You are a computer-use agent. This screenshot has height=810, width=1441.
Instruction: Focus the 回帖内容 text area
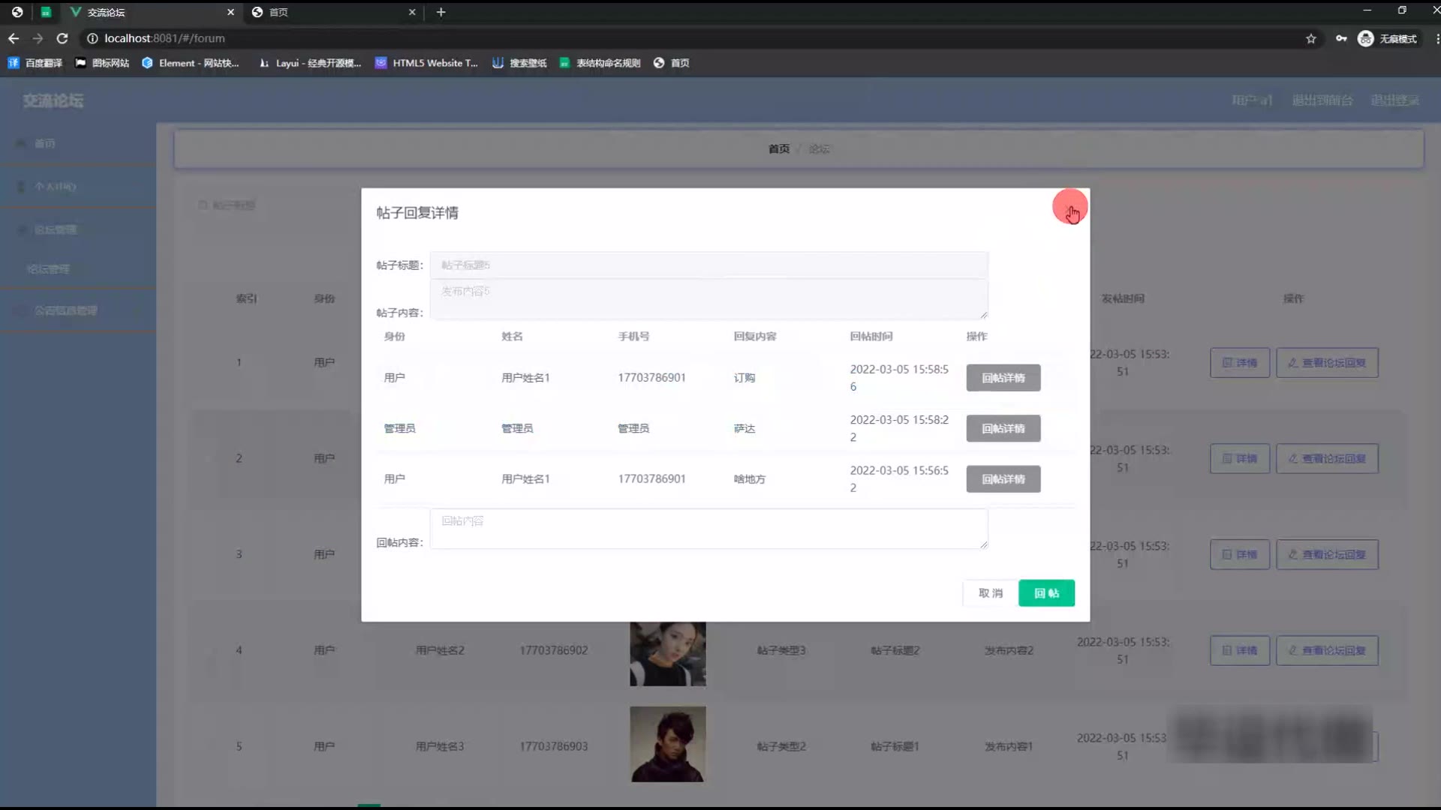[x=708, y=529]
